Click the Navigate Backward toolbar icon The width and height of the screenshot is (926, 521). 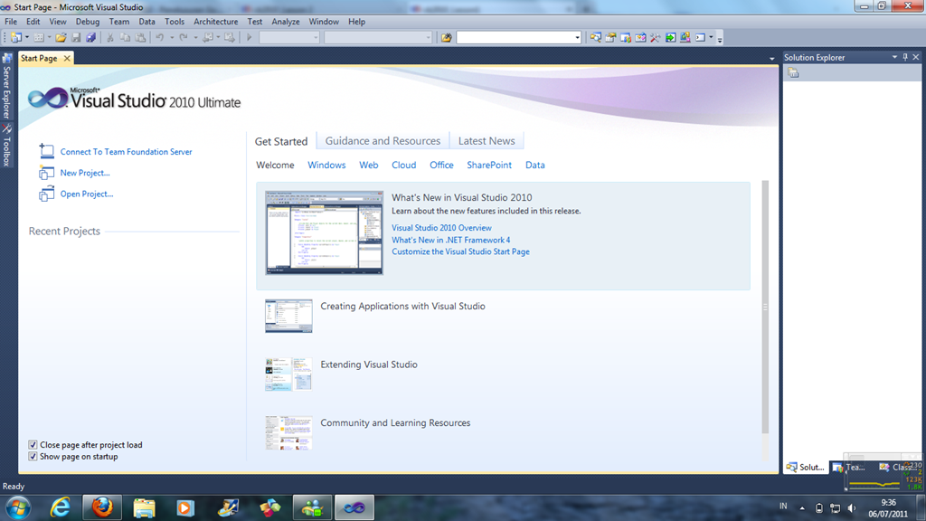tap(207, 38)
